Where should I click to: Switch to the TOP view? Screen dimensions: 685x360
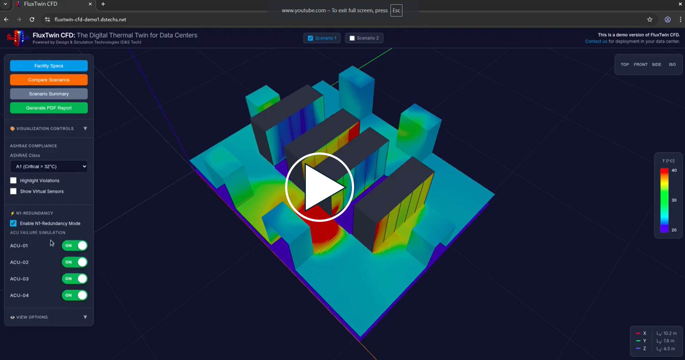(x=625, y=64)
